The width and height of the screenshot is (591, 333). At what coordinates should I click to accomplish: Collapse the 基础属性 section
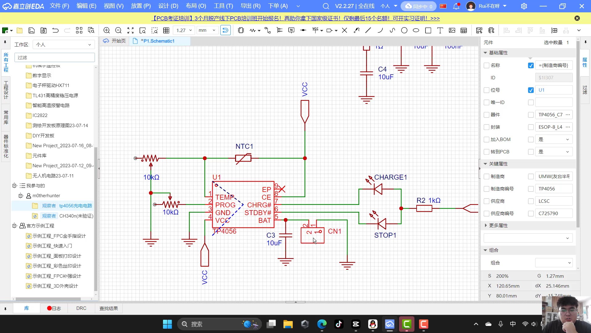point(485,53)
